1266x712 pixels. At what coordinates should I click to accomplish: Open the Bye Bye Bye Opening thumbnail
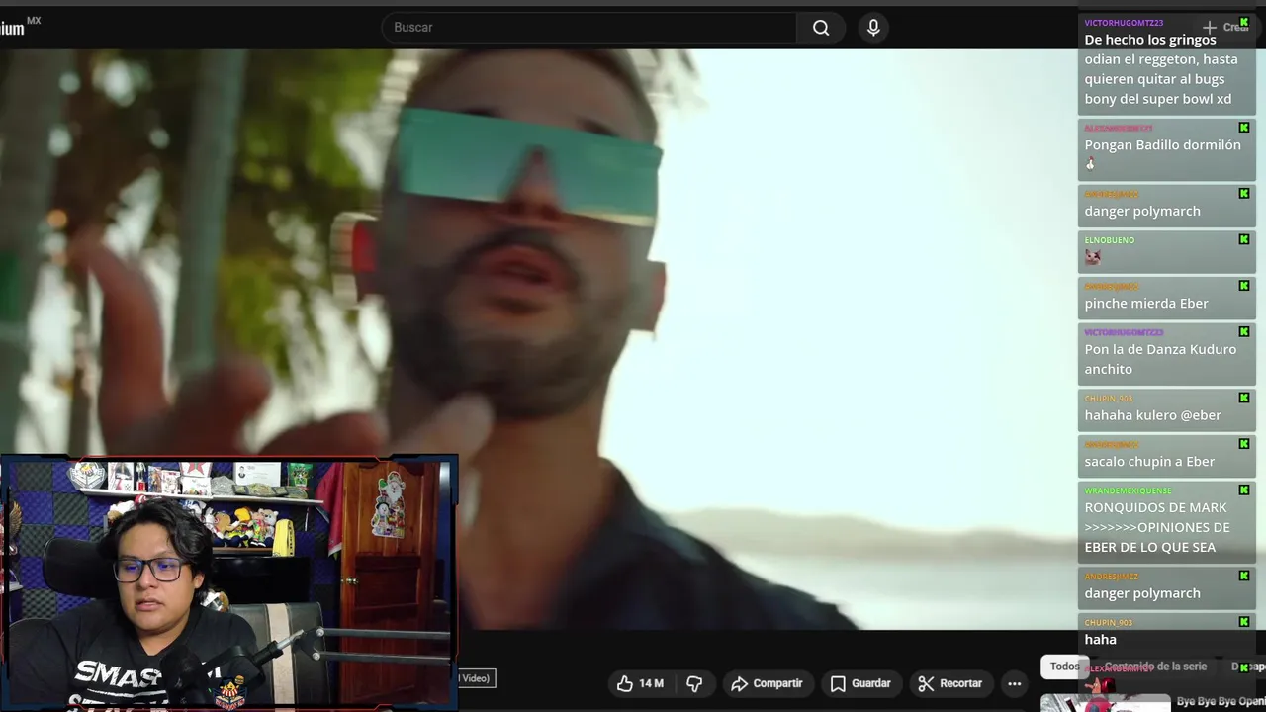pos(1105,703)
